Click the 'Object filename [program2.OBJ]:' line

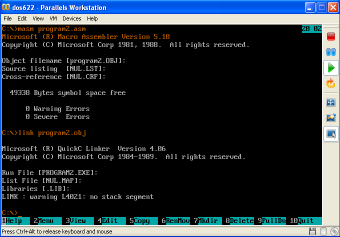(64, 60)
